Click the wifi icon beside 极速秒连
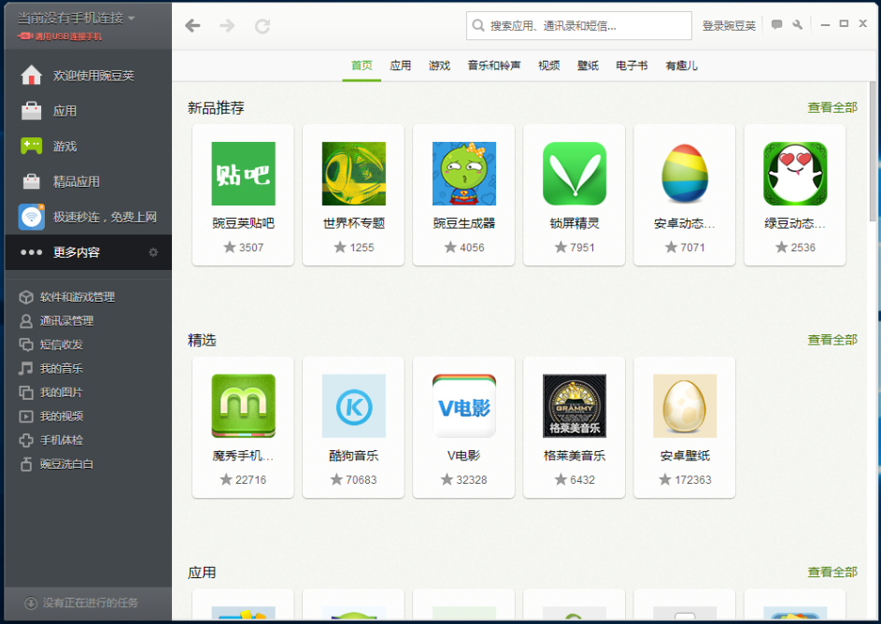Image resolution: width=881 pixels, height=624 pixels. click(x=32, y=217)
